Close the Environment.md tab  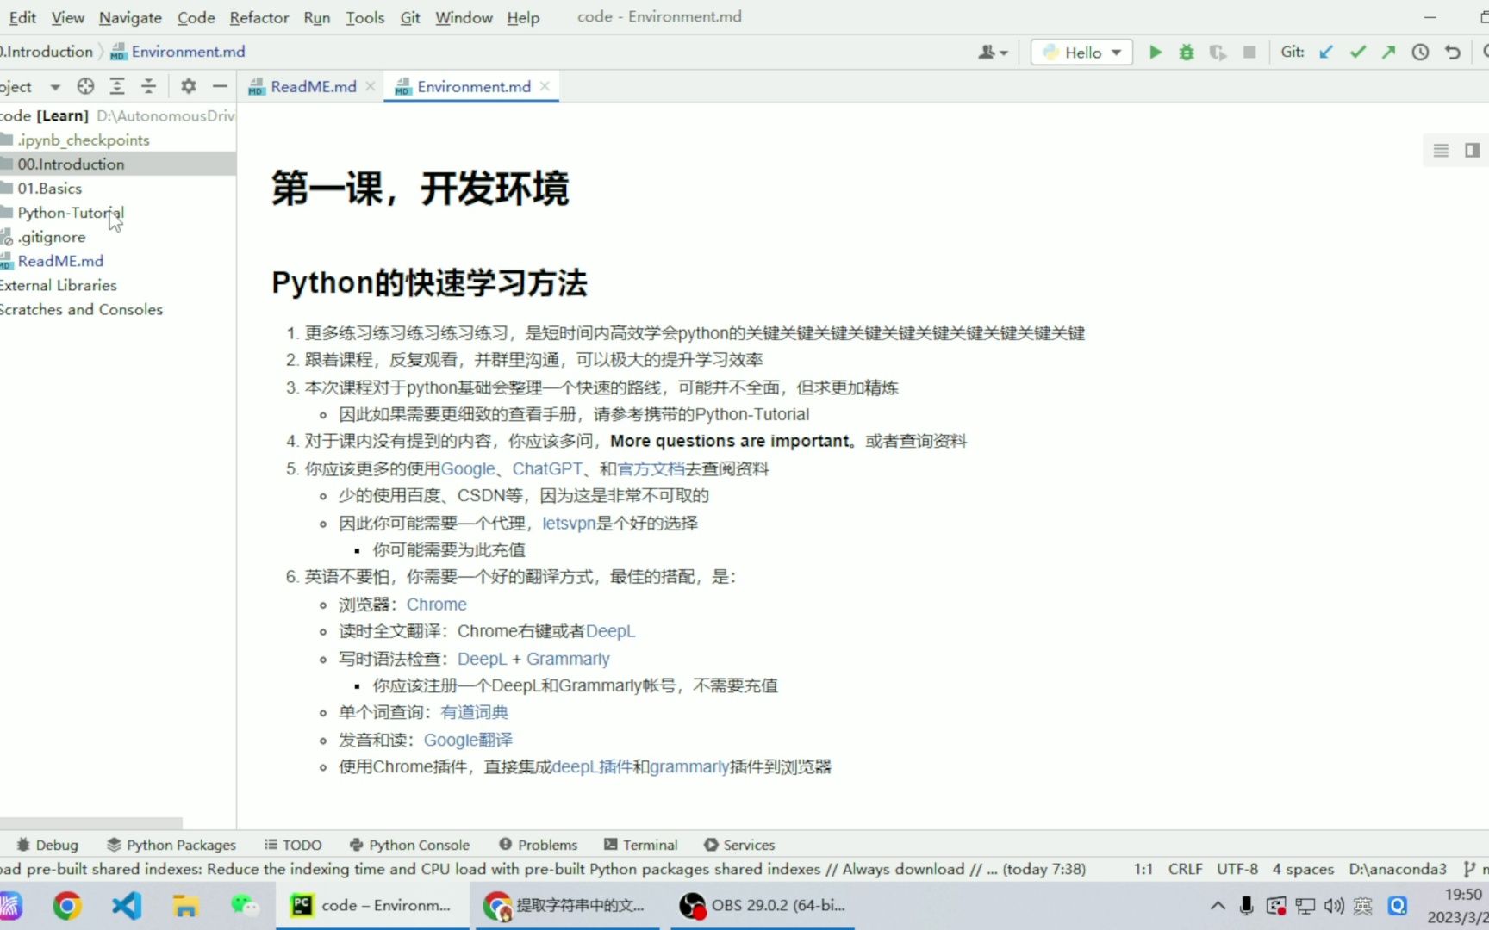[545, 86]
